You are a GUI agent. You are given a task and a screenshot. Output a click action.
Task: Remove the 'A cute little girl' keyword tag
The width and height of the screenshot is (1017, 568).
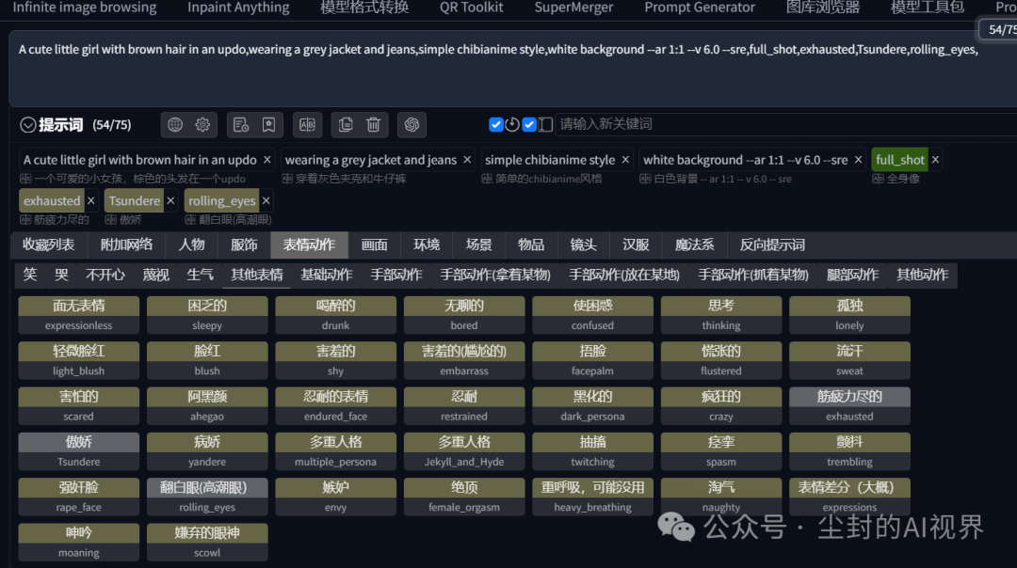(267, 159)
